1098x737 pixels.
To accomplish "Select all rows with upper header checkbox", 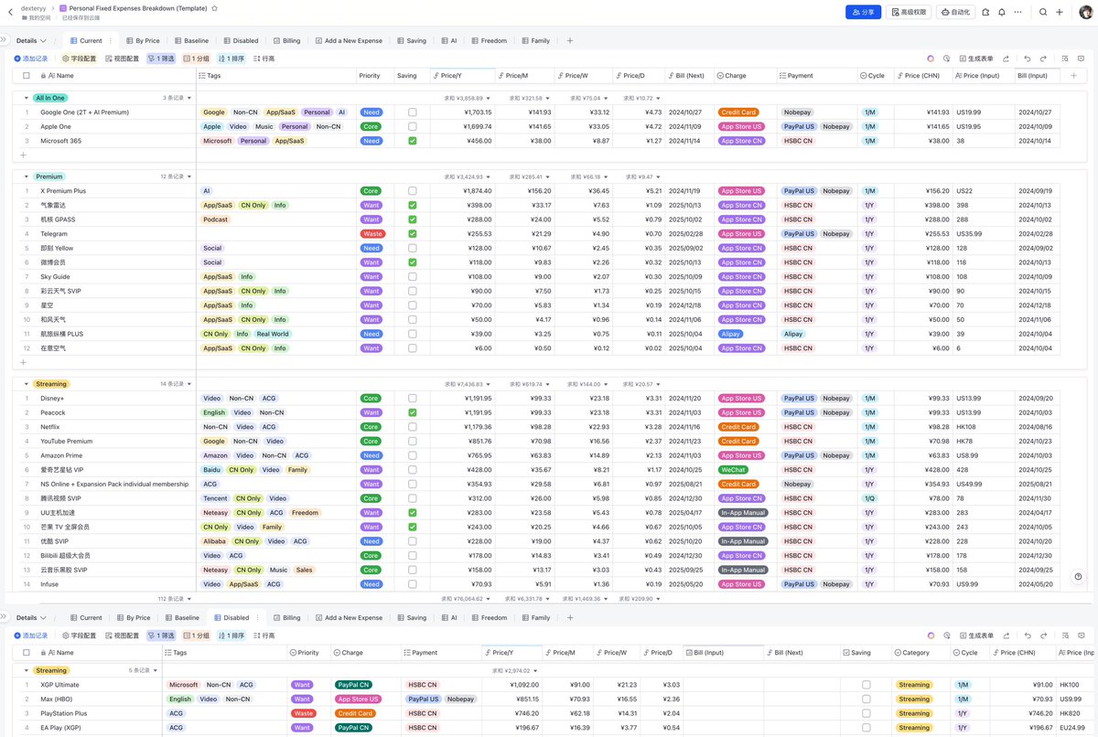I will click(x=26, y=76).
